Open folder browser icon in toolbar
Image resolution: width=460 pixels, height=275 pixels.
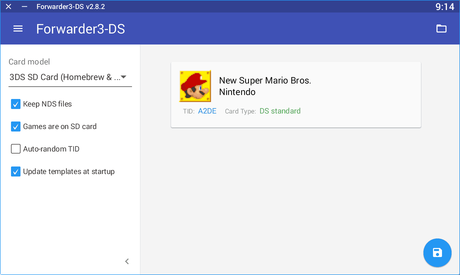[441, 29]
